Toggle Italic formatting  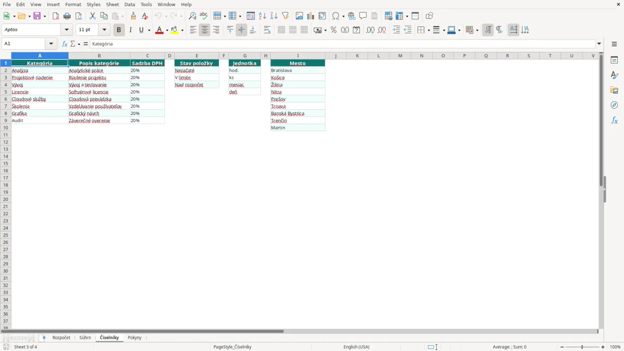click(x=130, y=30)
